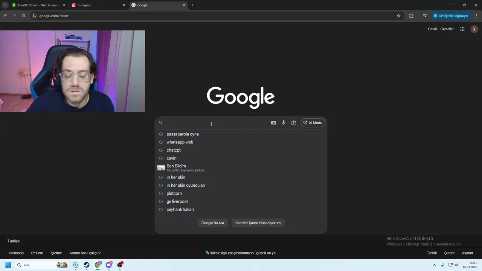Image resolution: width=482 pixels, height=271 pixels.
Task: Open the İşletme footer link
Action: [x=56, y=253]
